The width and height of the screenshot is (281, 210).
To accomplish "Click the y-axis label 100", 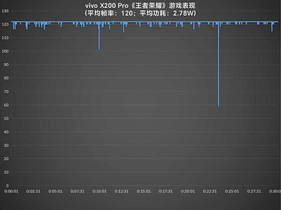I will [x=5, y=51].
